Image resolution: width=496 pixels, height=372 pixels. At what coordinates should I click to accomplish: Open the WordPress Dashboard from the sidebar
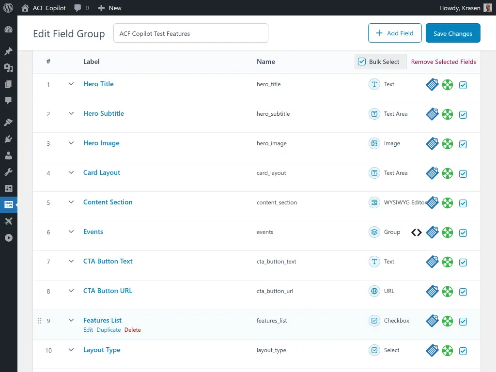(x=8, y=29)
